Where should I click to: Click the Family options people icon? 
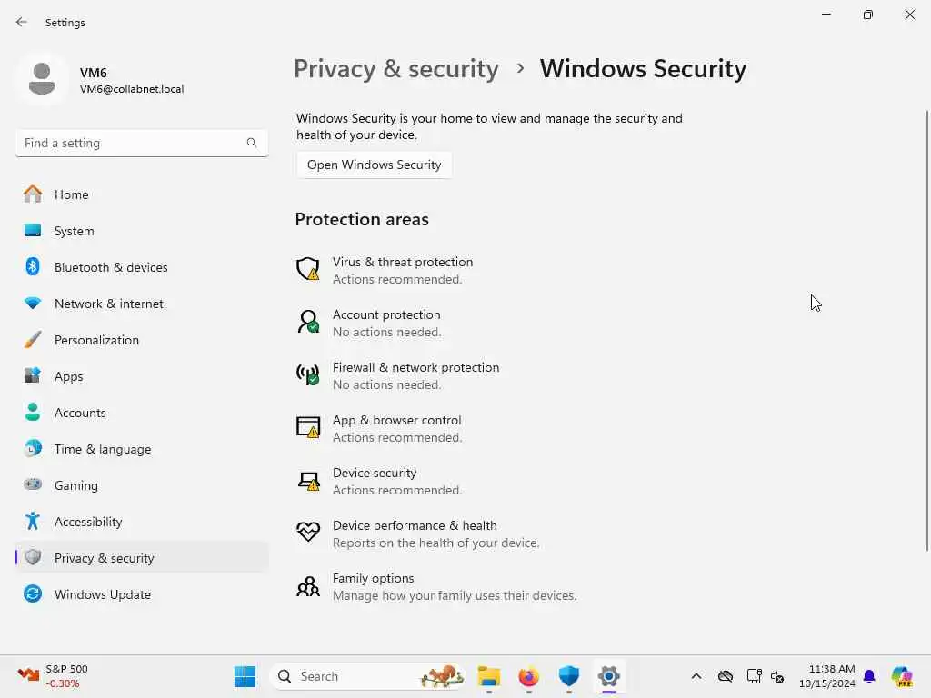tap(308, 586)
